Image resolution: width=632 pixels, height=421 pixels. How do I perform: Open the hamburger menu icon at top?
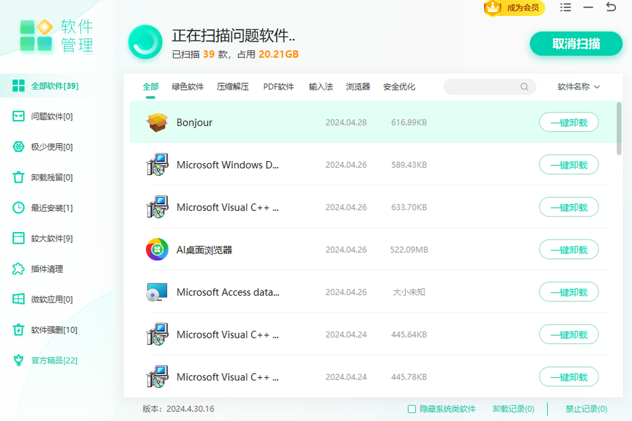[566, 7]
